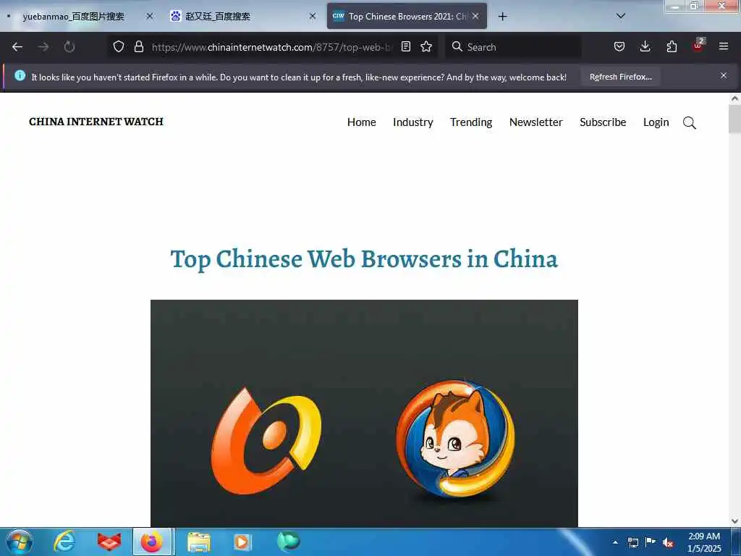
Task: Click the info icon in the notification bar
Action: [x=20, y=75]
